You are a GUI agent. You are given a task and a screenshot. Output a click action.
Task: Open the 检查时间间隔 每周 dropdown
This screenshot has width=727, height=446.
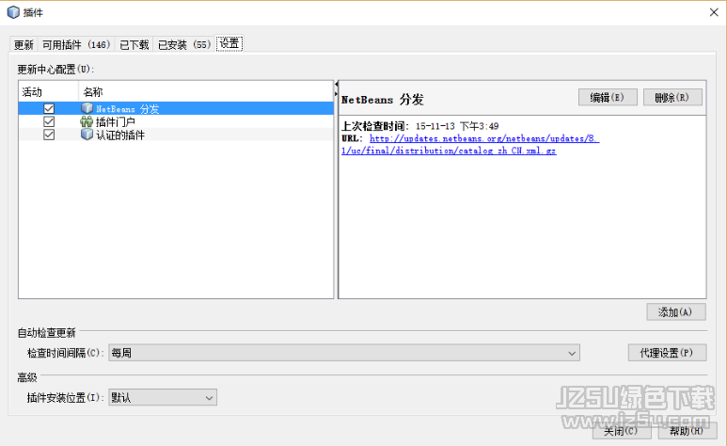[344, 353]
